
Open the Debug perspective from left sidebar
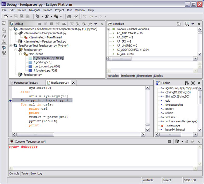point(4,47)
